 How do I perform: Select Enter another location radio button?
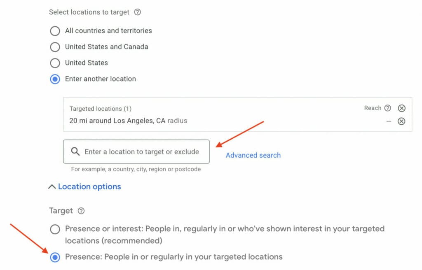[55, 79]
